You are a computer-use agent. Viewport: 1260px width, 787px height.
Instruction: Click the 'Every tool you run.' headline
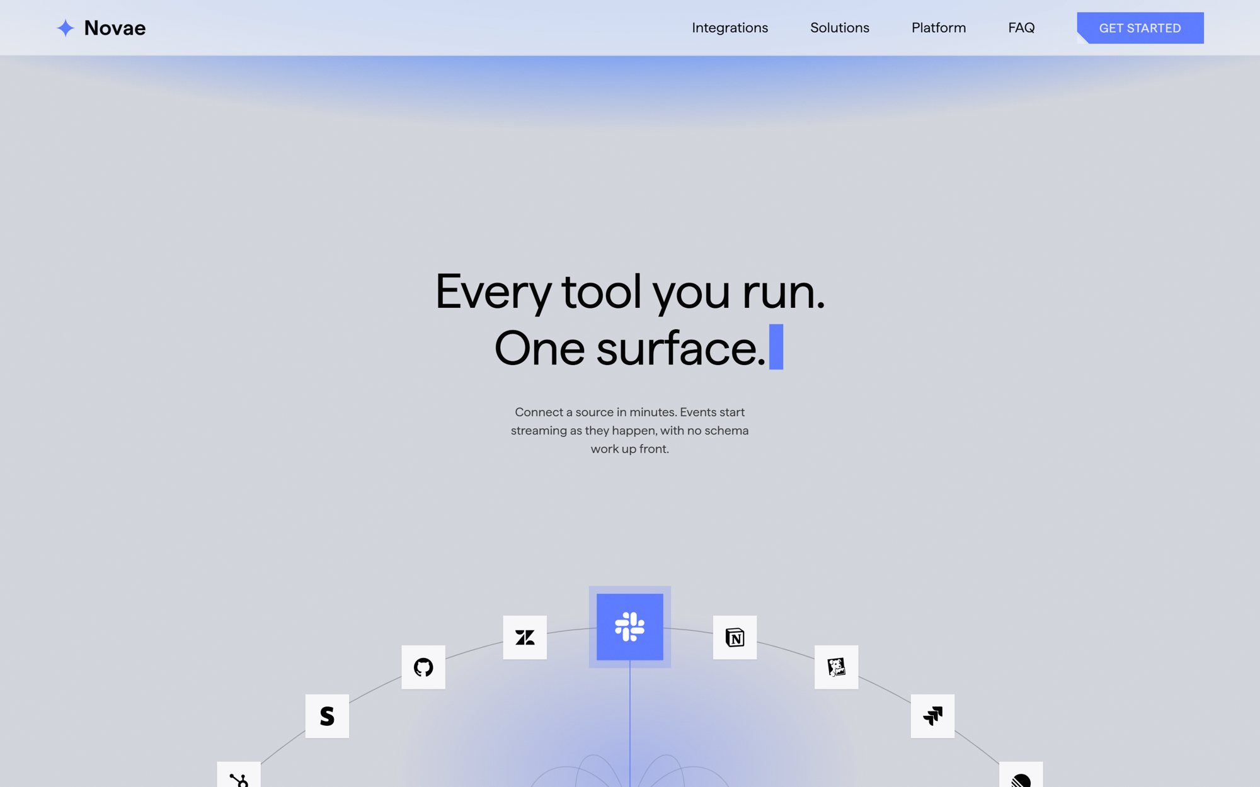coord(630,292)
